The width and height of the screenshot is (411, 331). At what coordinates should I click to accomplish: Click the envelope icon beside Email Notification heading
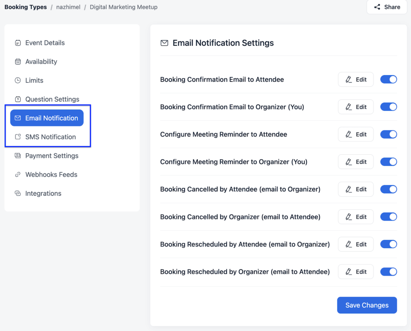164,43
